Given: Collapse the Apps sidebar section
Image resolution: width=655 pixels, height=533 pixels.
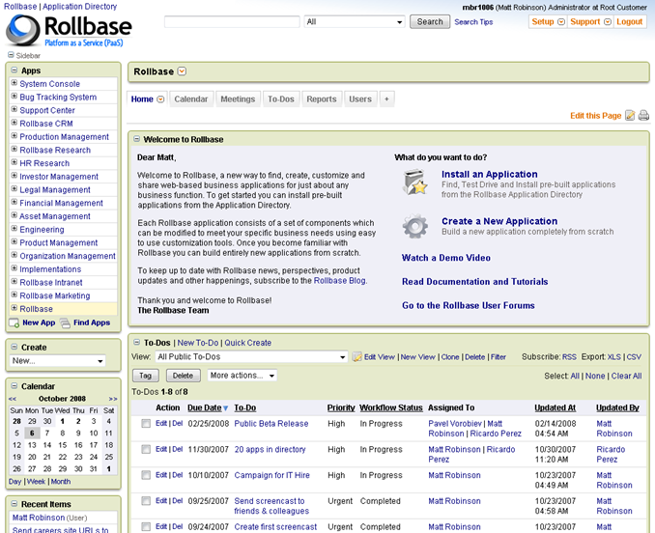Looking at the screenshot, I should 14,70.
